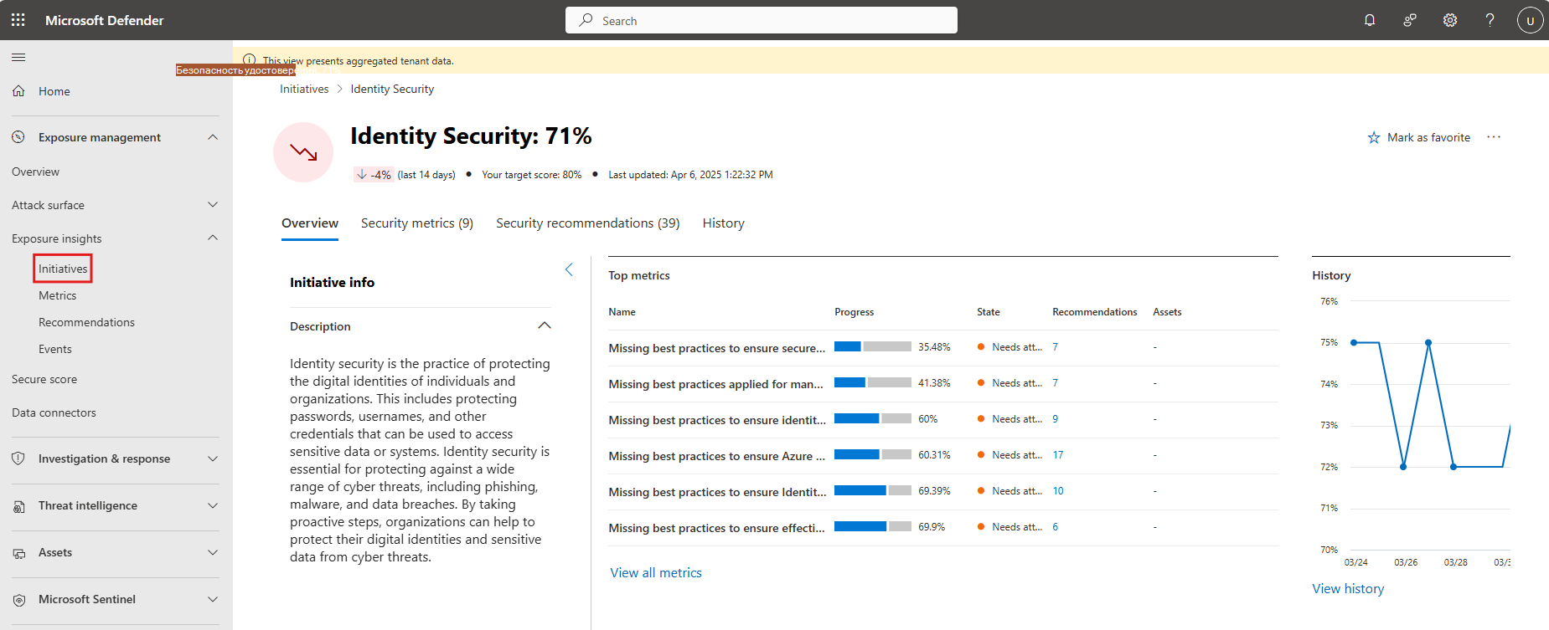Expand the Threat intelligence section
Image resolution: width=1549 pixels, height=630 pixels.
(213, 505)
